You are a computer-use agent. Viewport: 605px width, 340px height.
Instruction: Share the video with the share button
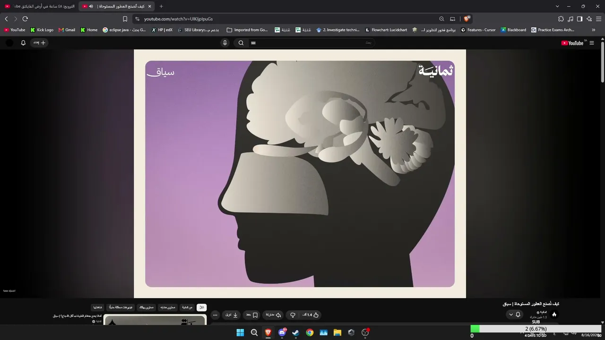coord(273,315)
